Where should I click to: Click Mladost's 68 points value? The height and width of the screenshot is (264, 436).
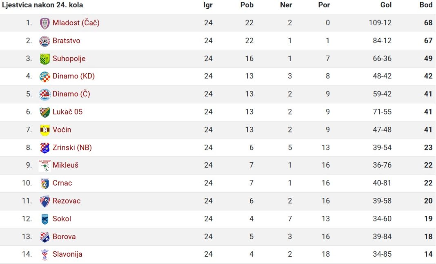point(428,23)
